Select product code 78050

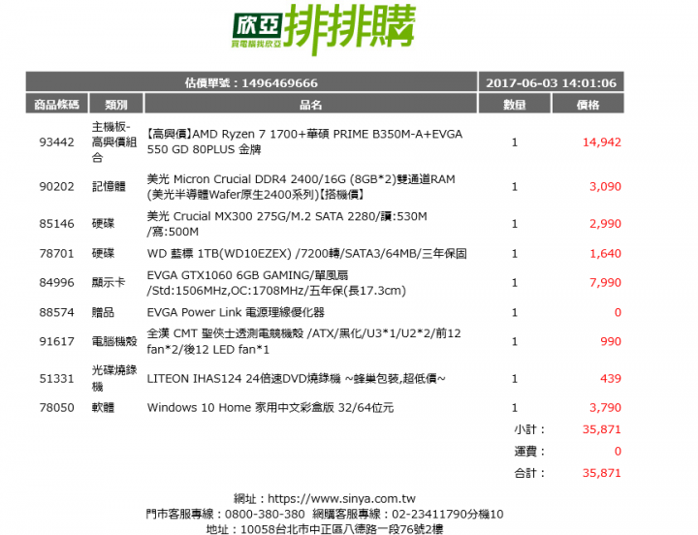[56, 407]
